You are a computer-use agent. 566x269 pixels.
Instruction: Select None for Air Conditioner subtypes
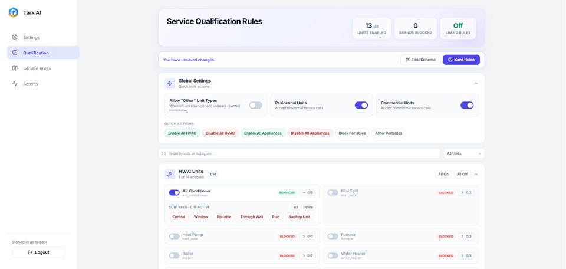point(308,207)
